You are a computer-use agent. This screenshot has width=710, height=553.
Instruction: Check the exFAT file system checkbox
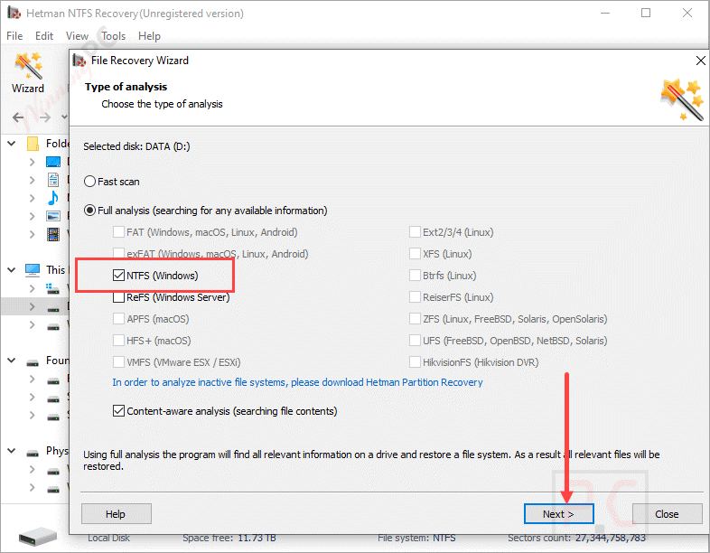(x=118, y=253)
